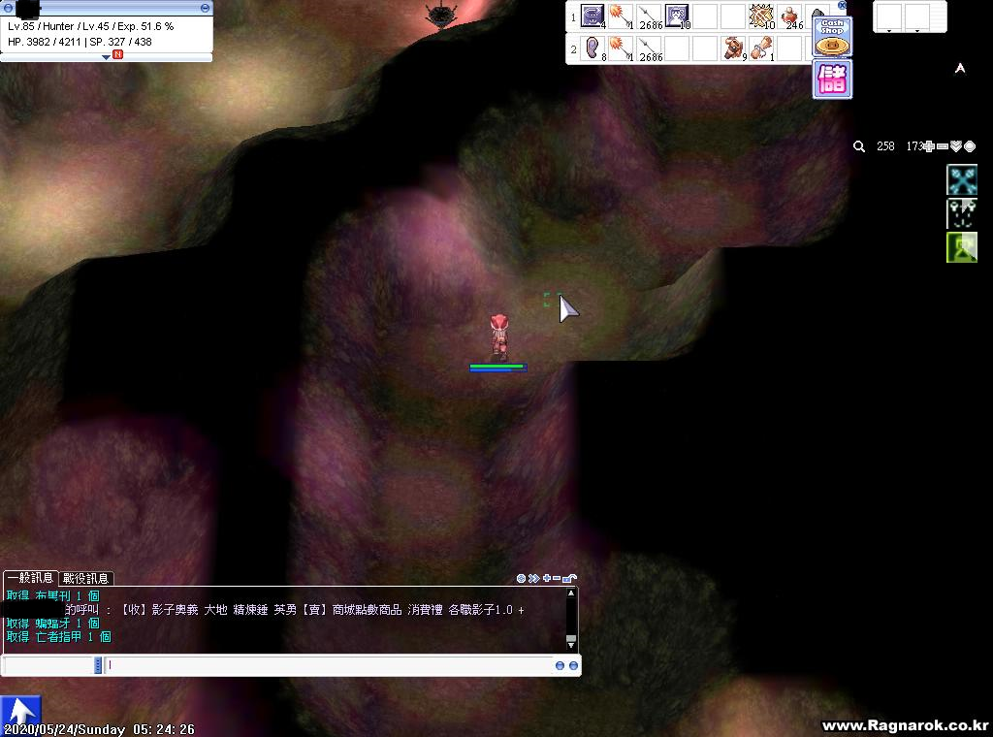Use the red potion stack of 246
The height and width of the screenshot is (737, 993).
point(790,16)
